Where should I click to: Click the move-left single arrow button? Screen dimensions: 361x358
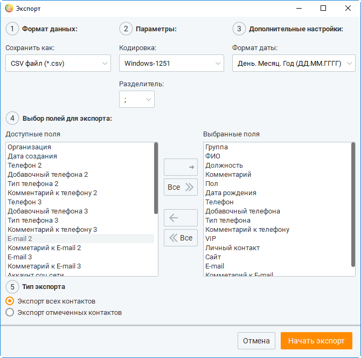180,218
